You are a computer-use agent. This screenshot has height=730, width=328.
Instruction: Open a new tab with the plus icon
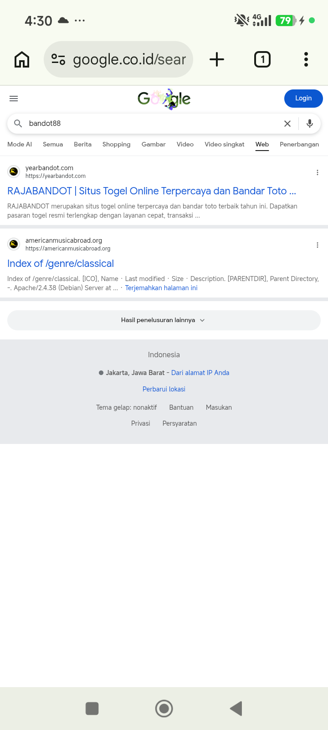click(x=217, y=59)
